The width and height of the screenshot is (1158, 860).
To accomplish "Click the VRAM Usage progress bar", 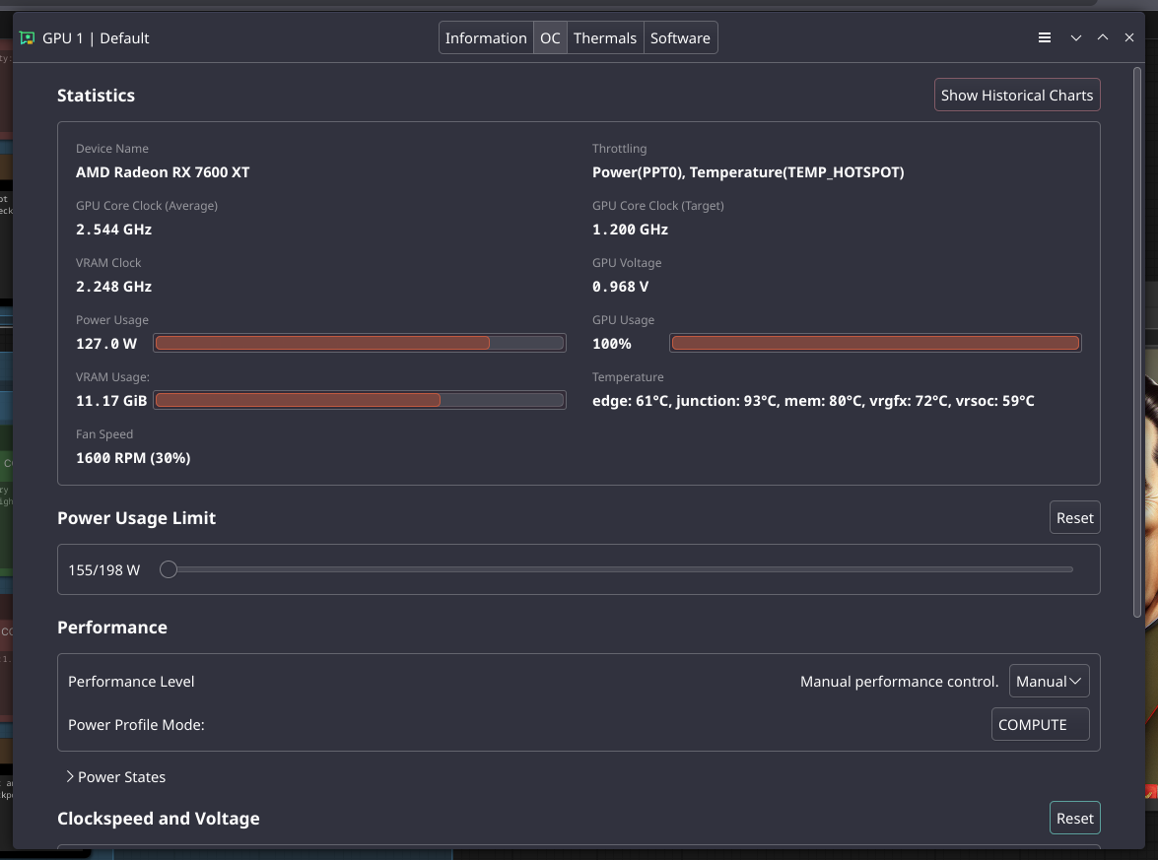I will coord(360,400).
